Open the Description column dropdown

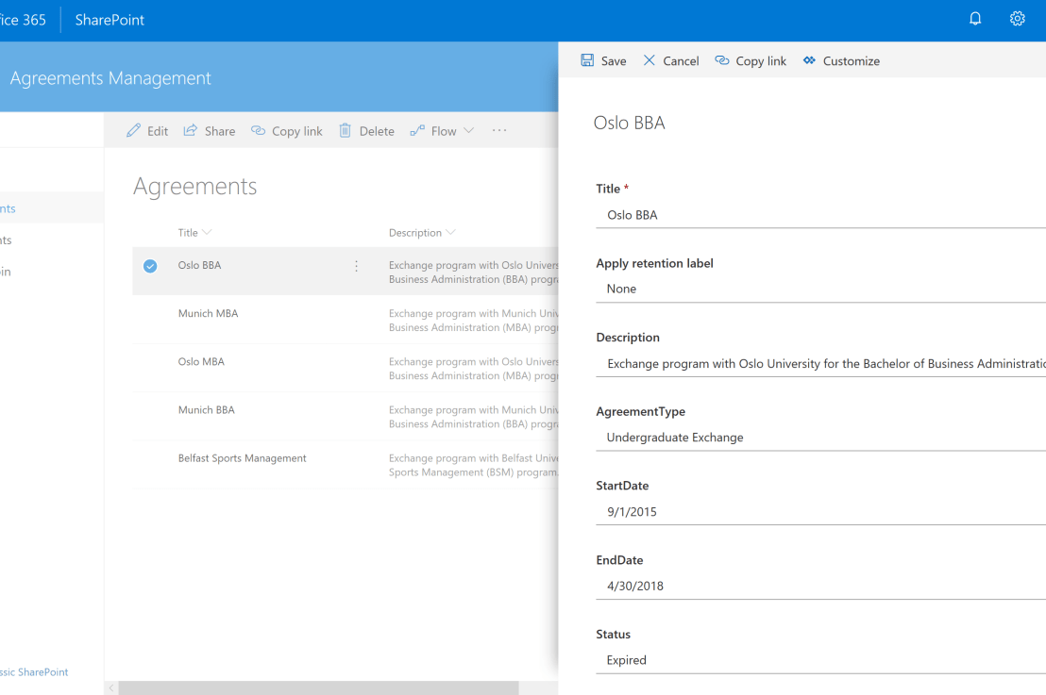pos(451,232)
